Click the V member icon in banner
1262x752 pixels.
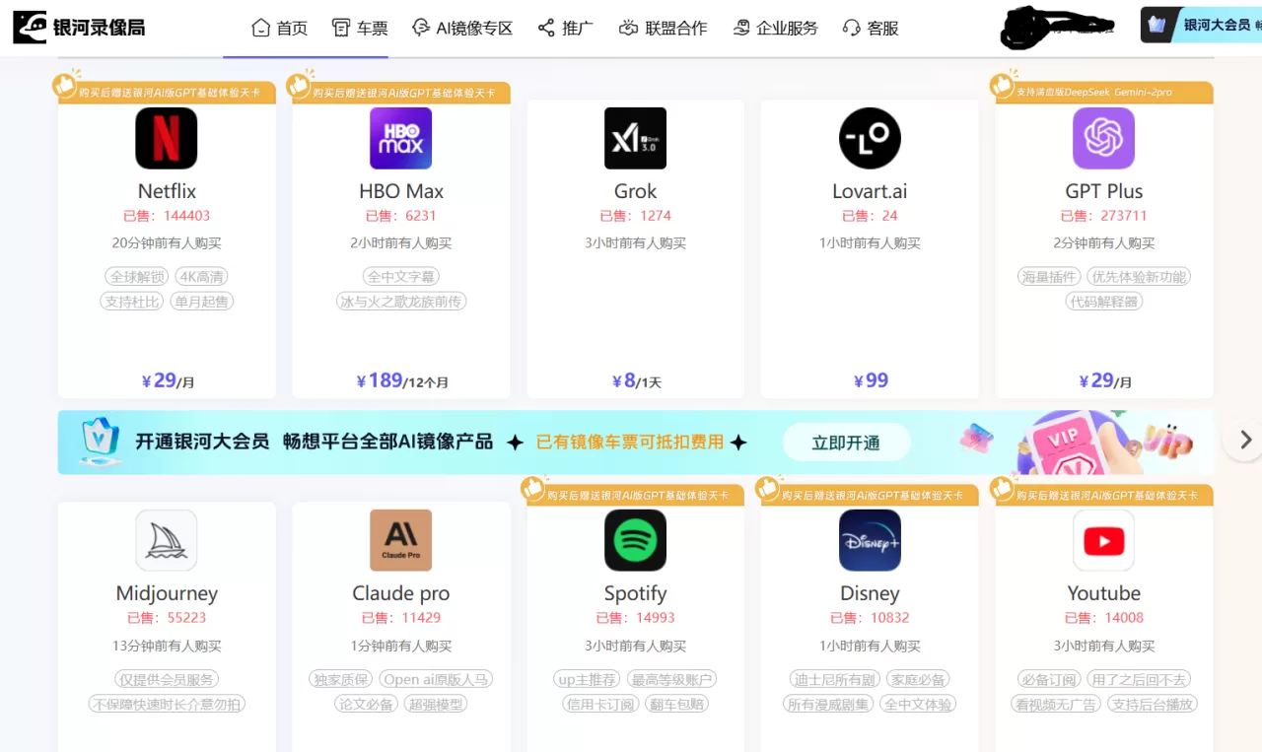coord(100,442)
